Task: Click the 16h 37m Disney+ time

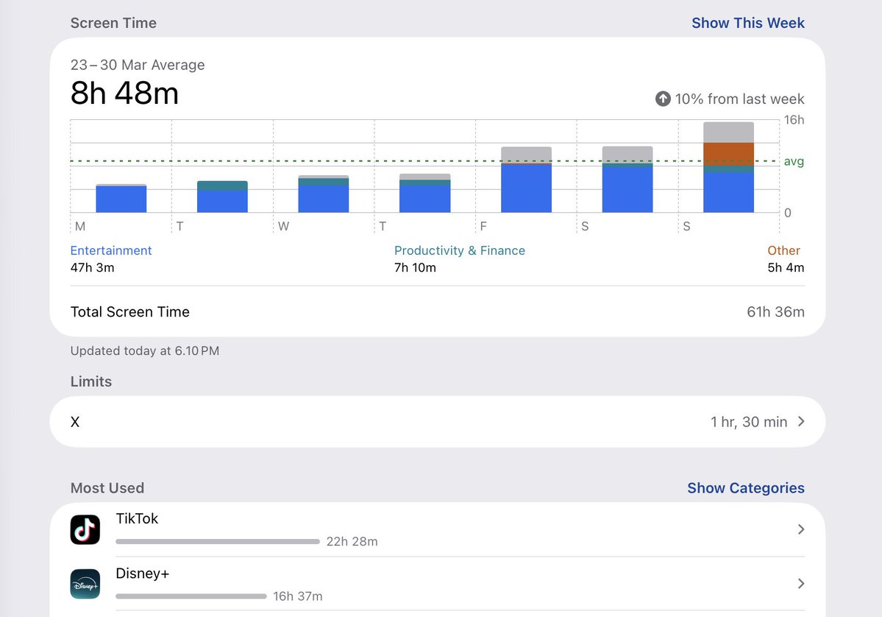Action: click(298, 596)
